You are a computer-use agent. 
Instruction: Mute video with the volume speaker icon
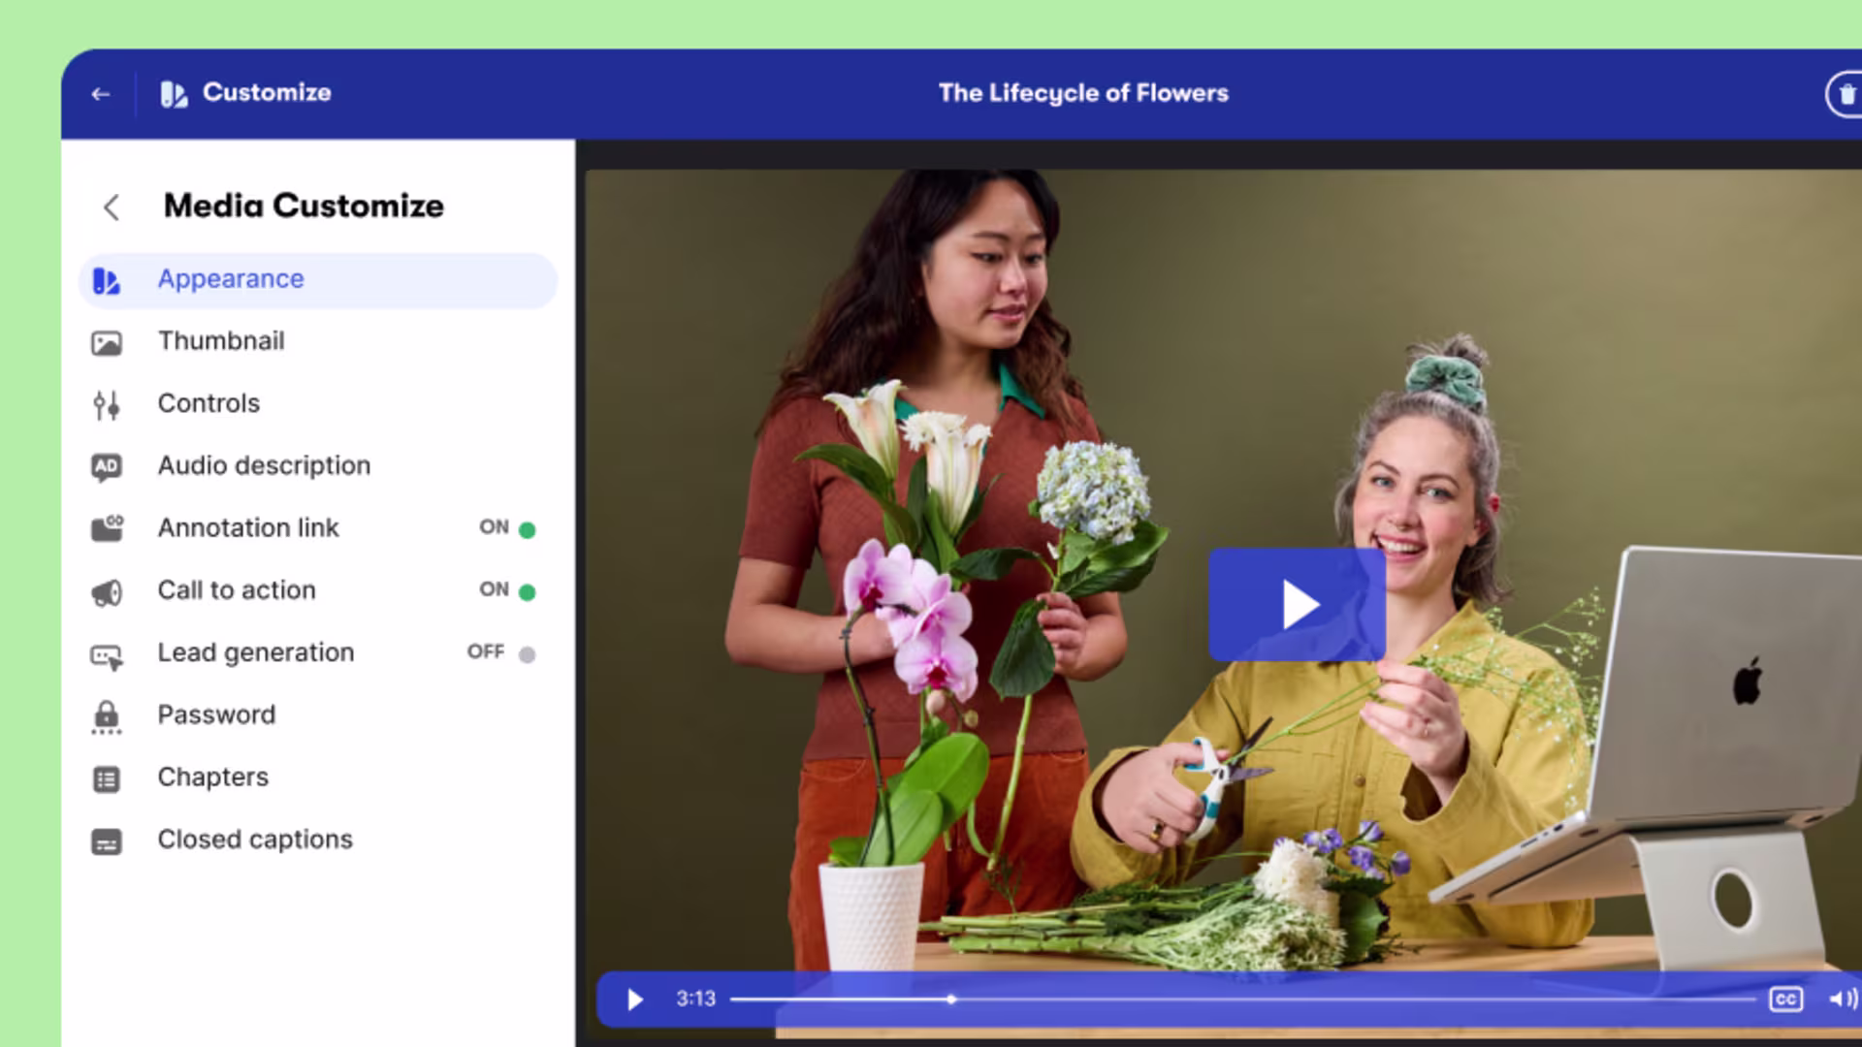[x=1842, y=999]
